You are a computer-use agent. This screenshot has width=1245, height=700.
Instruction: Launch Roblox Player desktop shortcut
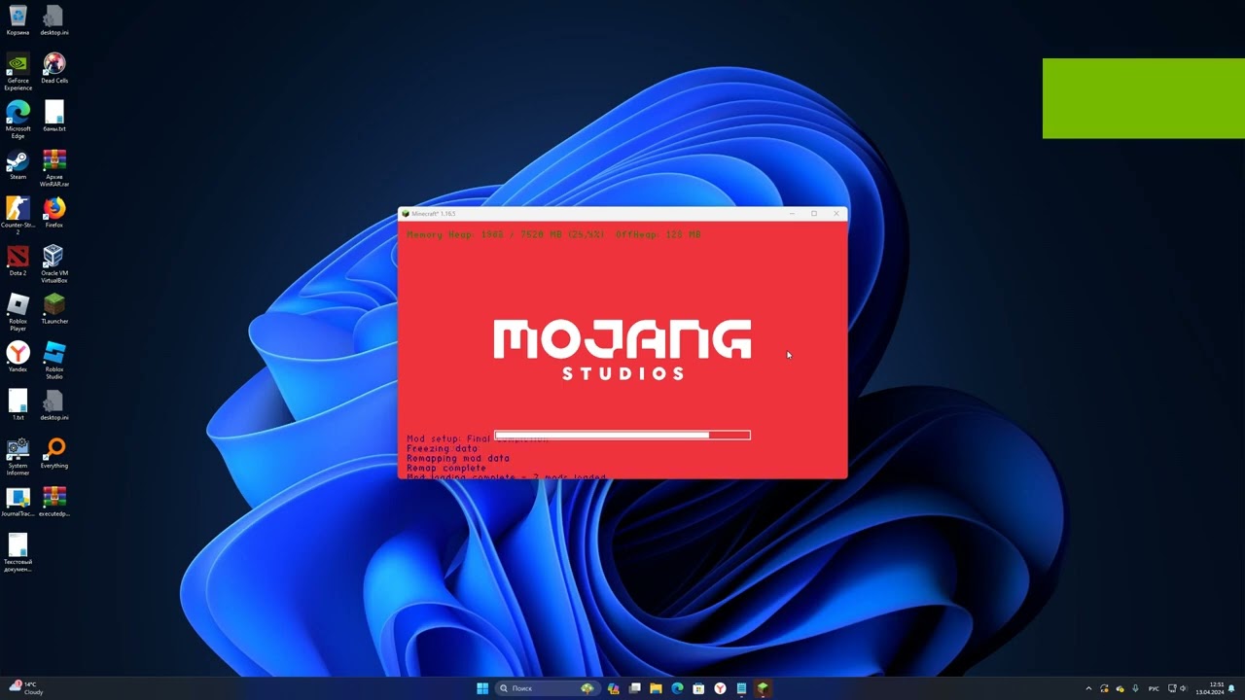click(18, 312)
